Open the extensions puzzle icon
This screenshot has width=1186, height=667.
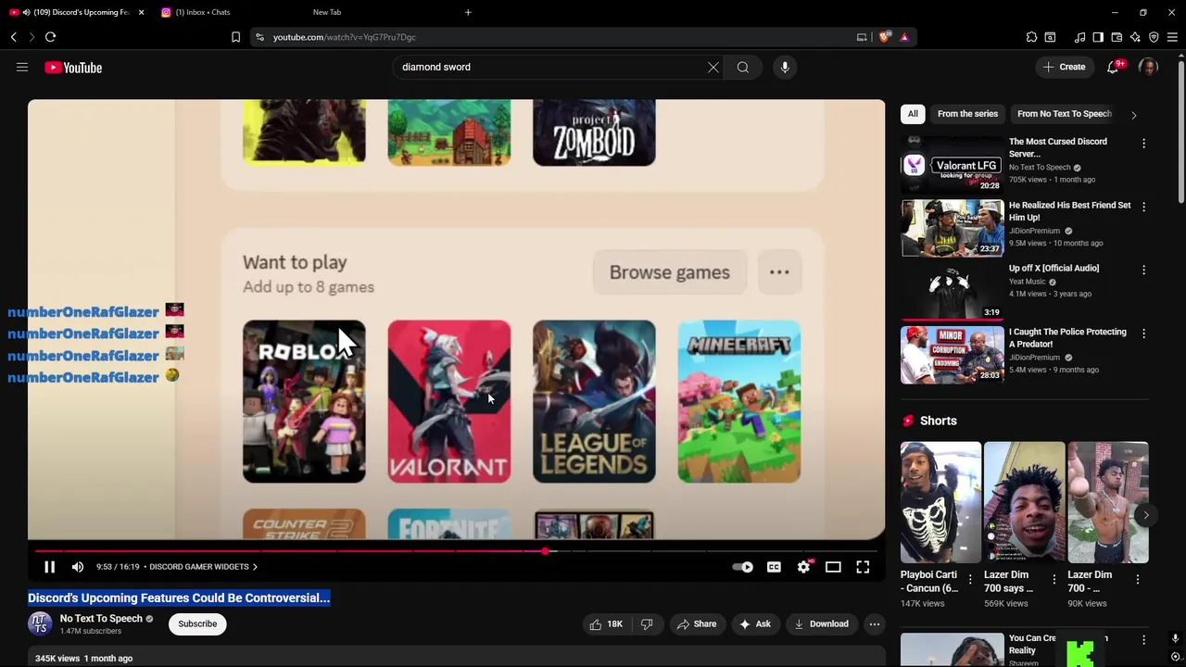click(x=1031, y=37)
